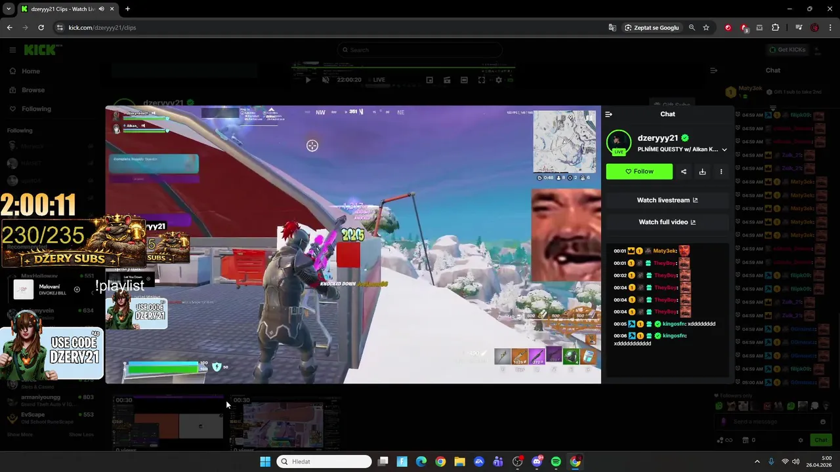Download the clip via download icon
Screen dimensions: 840x472
[x=702, y=172]
